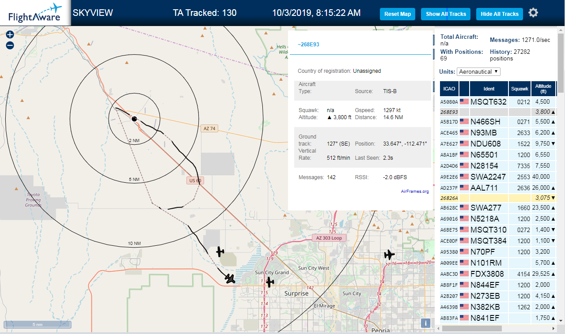Image resolution: width=565 pixels, height=334 pixels.
Task: Click the right arrow of horizontal scrollbar
Action: (x=553, y=329)
